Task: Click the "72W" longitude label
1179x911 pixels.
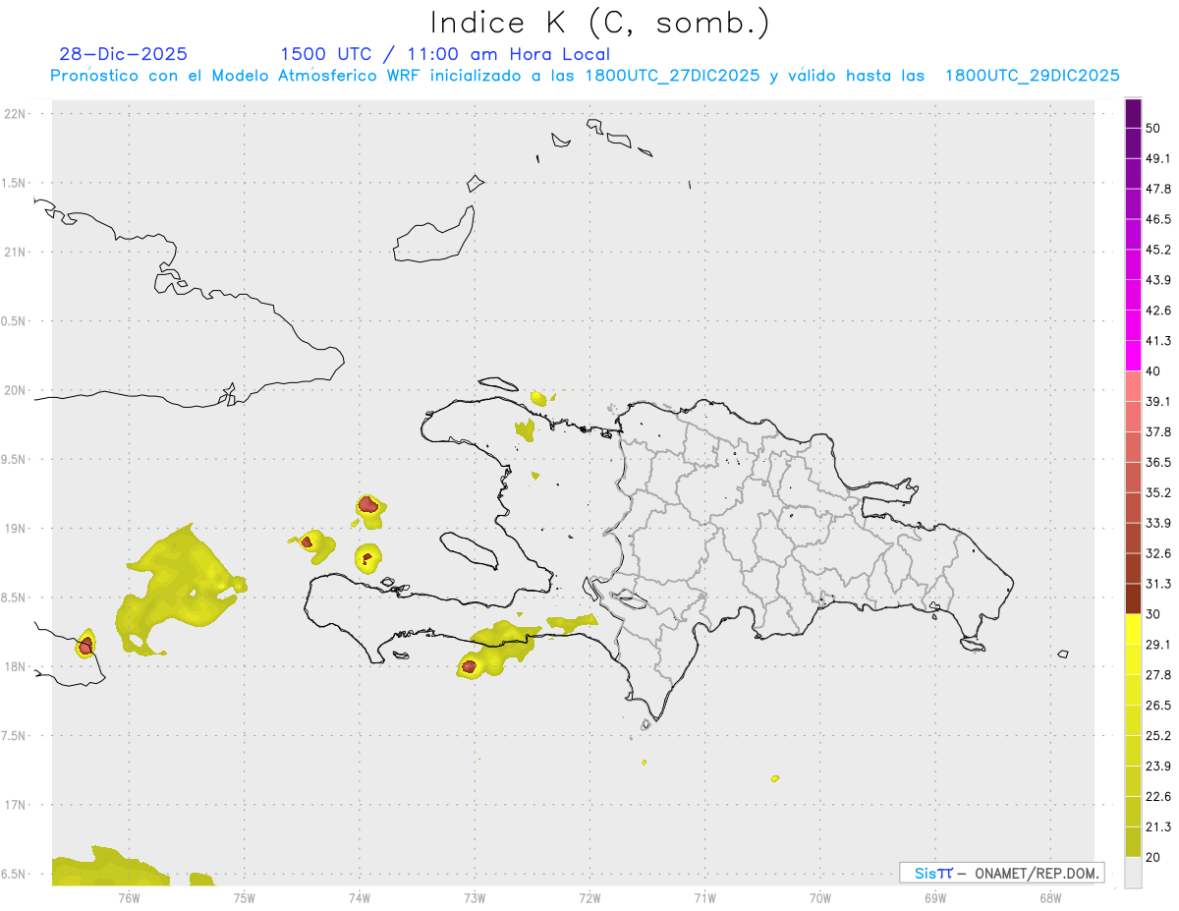Action: coord(589,896)
